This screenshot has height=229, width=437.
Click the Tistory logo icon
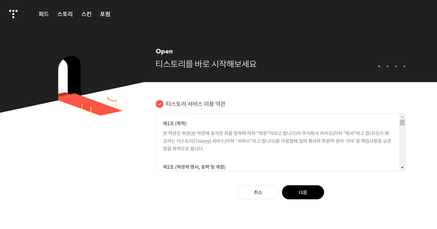tap(13, 14)
